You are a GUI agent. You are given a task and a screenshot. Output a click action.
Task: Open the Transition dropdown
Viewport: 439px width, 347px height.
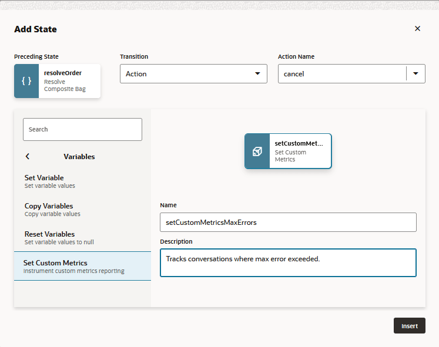[193, 74]
